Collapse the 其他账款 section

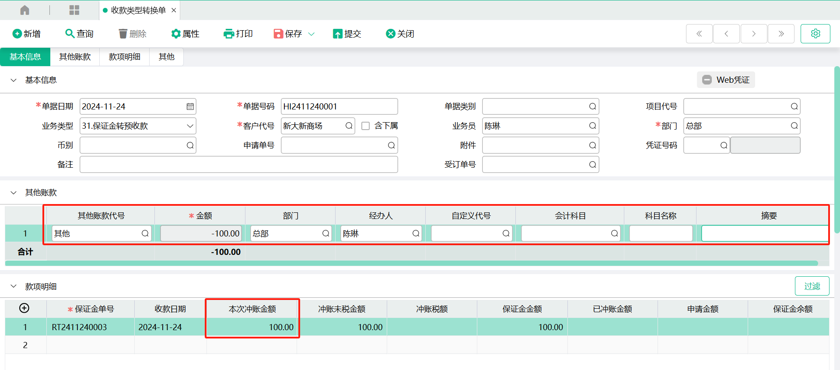point(14,193)
